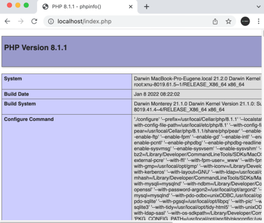This screenshot has width=264, height=223.
Task: Share this page using the share icon
Action: click(x=215, y=22)
